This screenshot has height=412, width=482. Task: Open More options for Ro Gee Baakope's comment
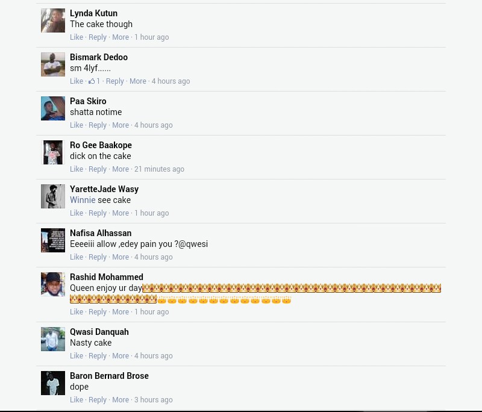[x=120, y=169]
